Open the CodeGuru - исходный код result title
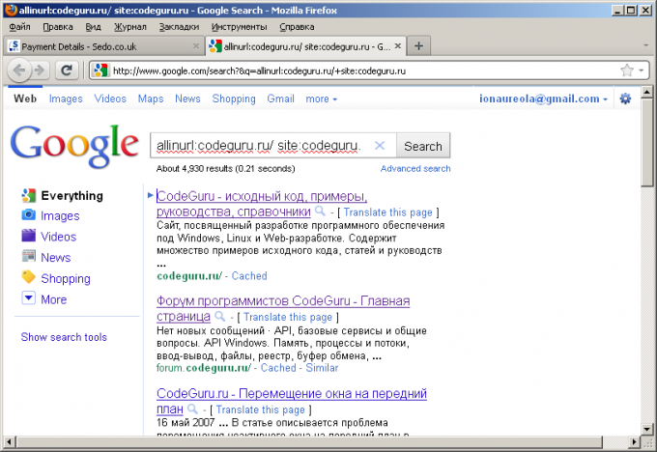 pos(262,204)
